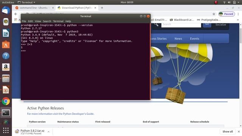Click the Maintenance status column header
242x136 pixels.
(x=68, y=122)
